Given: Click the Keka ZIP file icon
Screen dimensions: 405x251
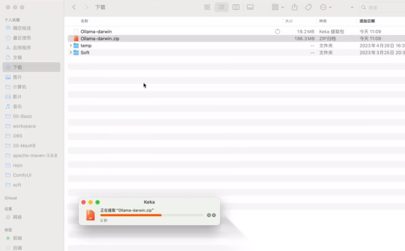Looking at the screenshot, I should pyautogui.click(x=90, y=215).
